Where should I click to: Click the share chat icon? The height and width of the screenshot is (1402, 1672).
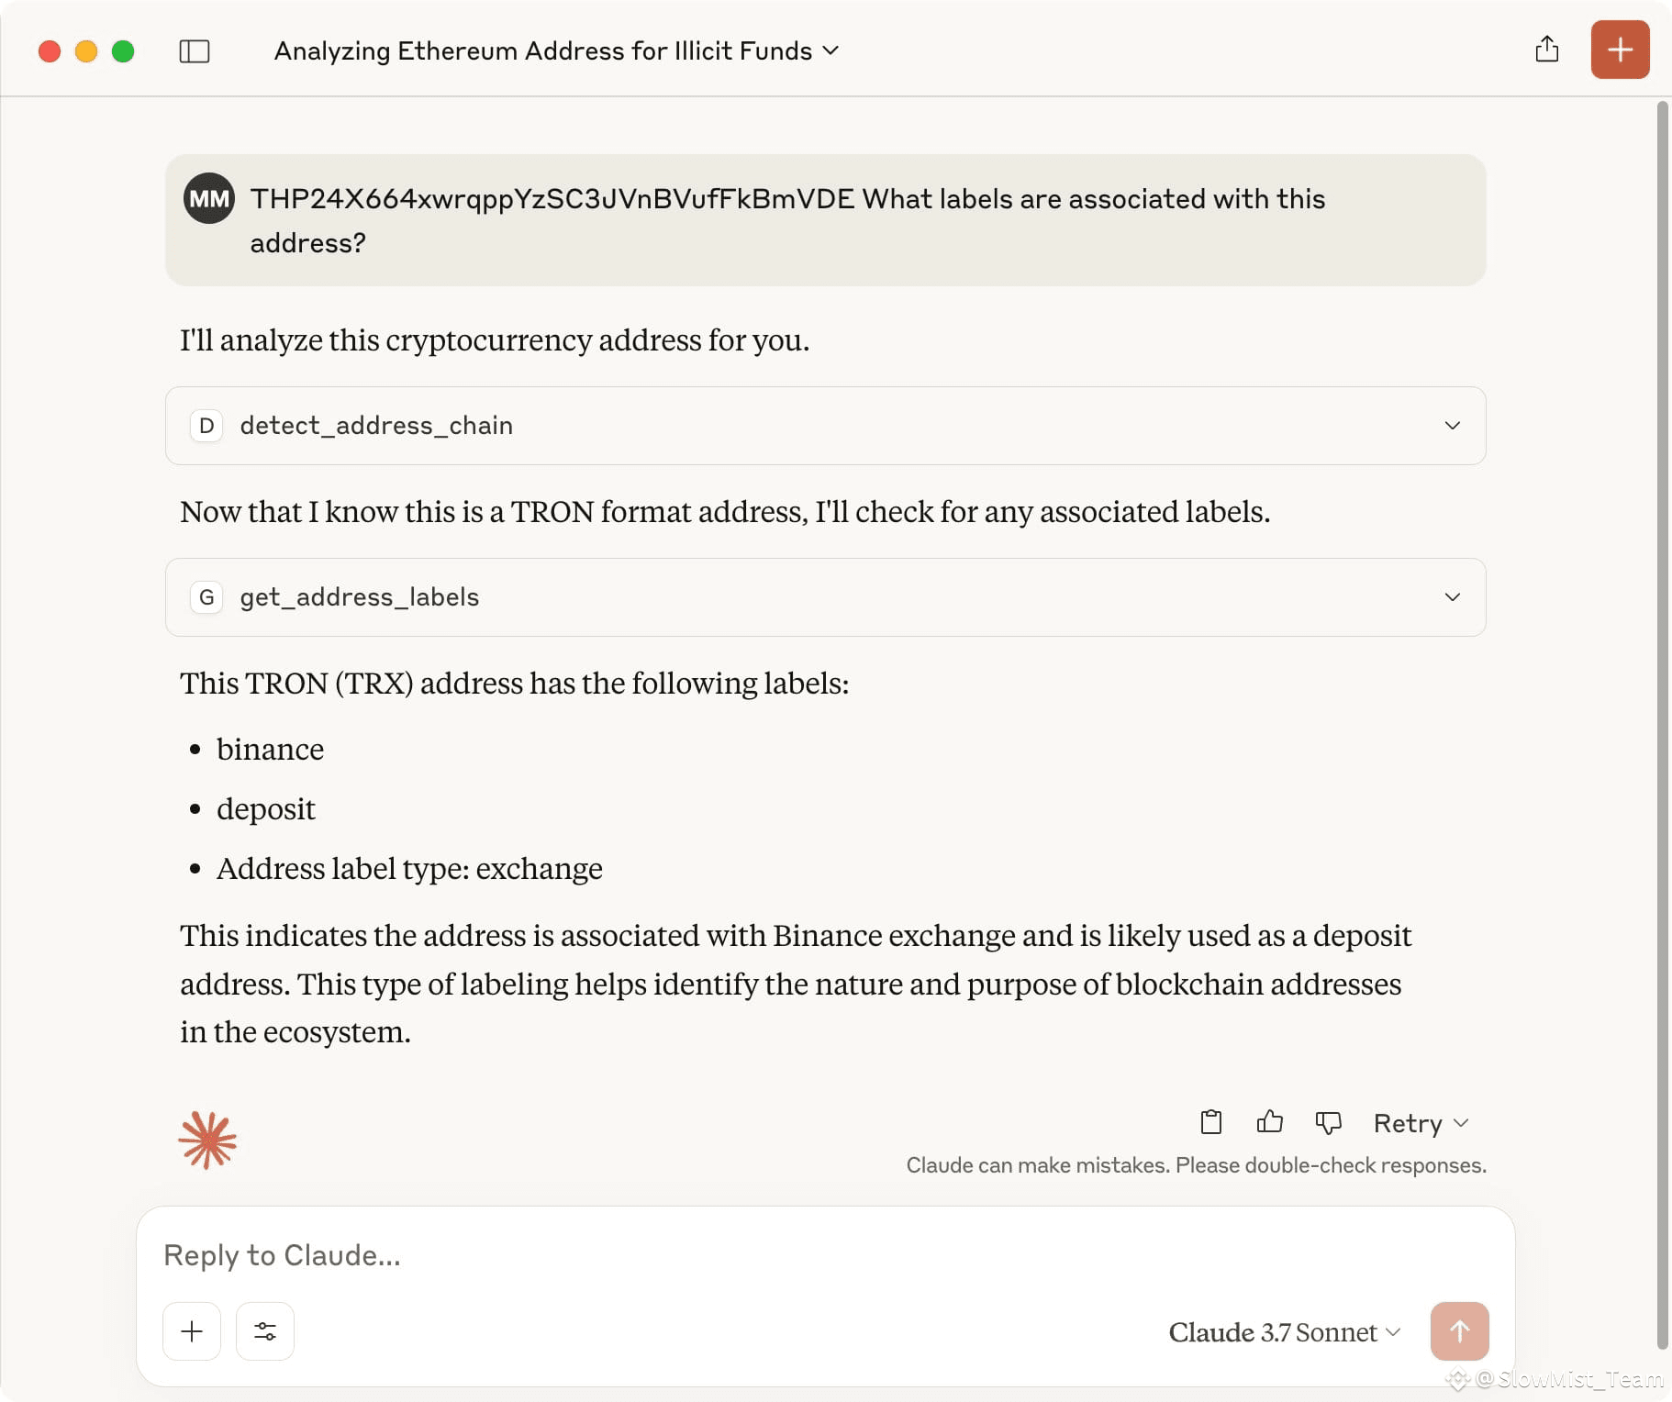[1547, 50]
